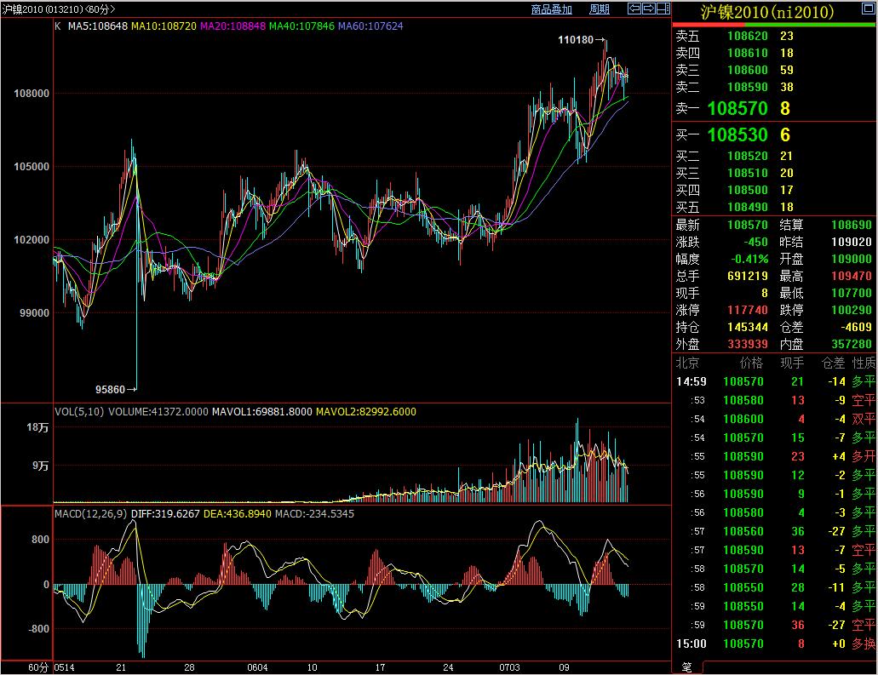Click the 沪镍2010 (013210)<60分> chart title

click(59, 9)
